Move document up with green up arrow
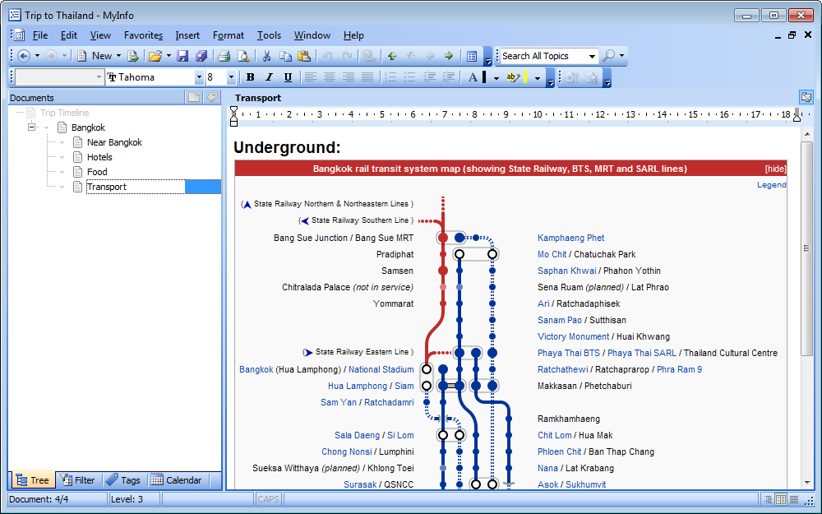The image size is (822, 514). (x=392, y=56)
